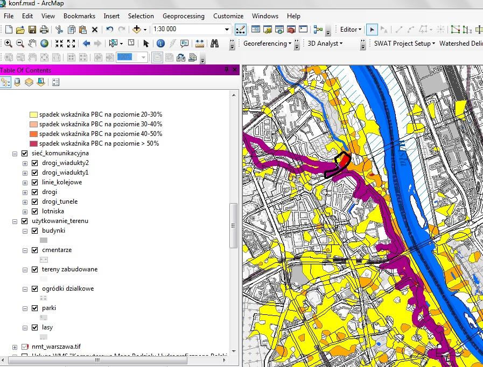483x367 pixels.
Task: Delete the selected element
Action: (95, 30)
